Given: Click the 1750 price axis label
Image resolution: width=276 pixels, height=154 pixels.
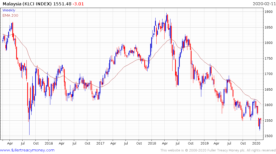Looking at the screenshot, I should tap(269, 59).
